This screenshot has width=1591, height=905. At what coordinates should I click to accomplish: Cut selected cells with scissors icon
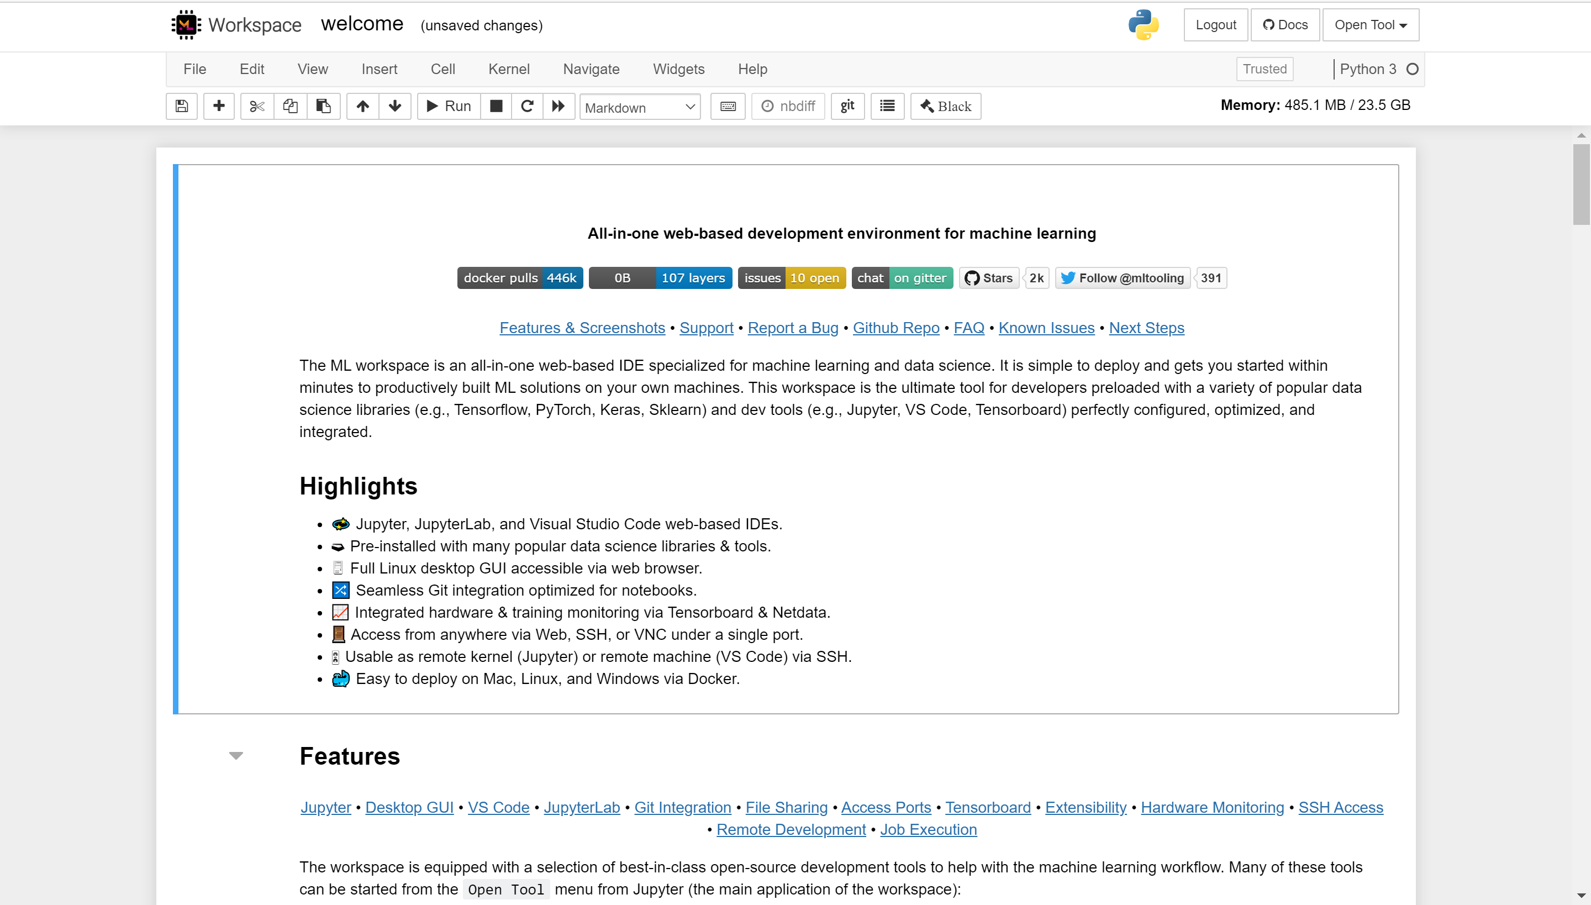257,106
